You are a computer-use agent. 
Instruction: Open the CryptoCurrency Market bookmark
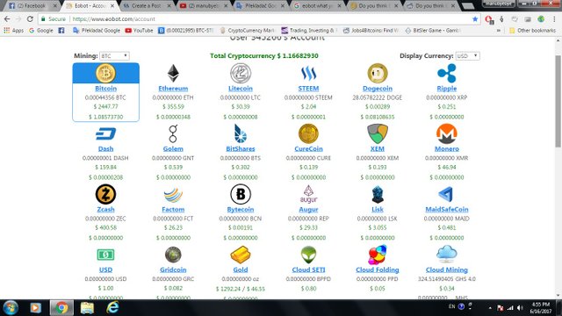[x=247, y=31]
